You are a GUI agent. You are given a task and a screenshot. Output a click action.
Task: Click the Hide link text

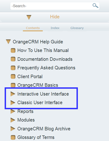(x=55, y=17)
